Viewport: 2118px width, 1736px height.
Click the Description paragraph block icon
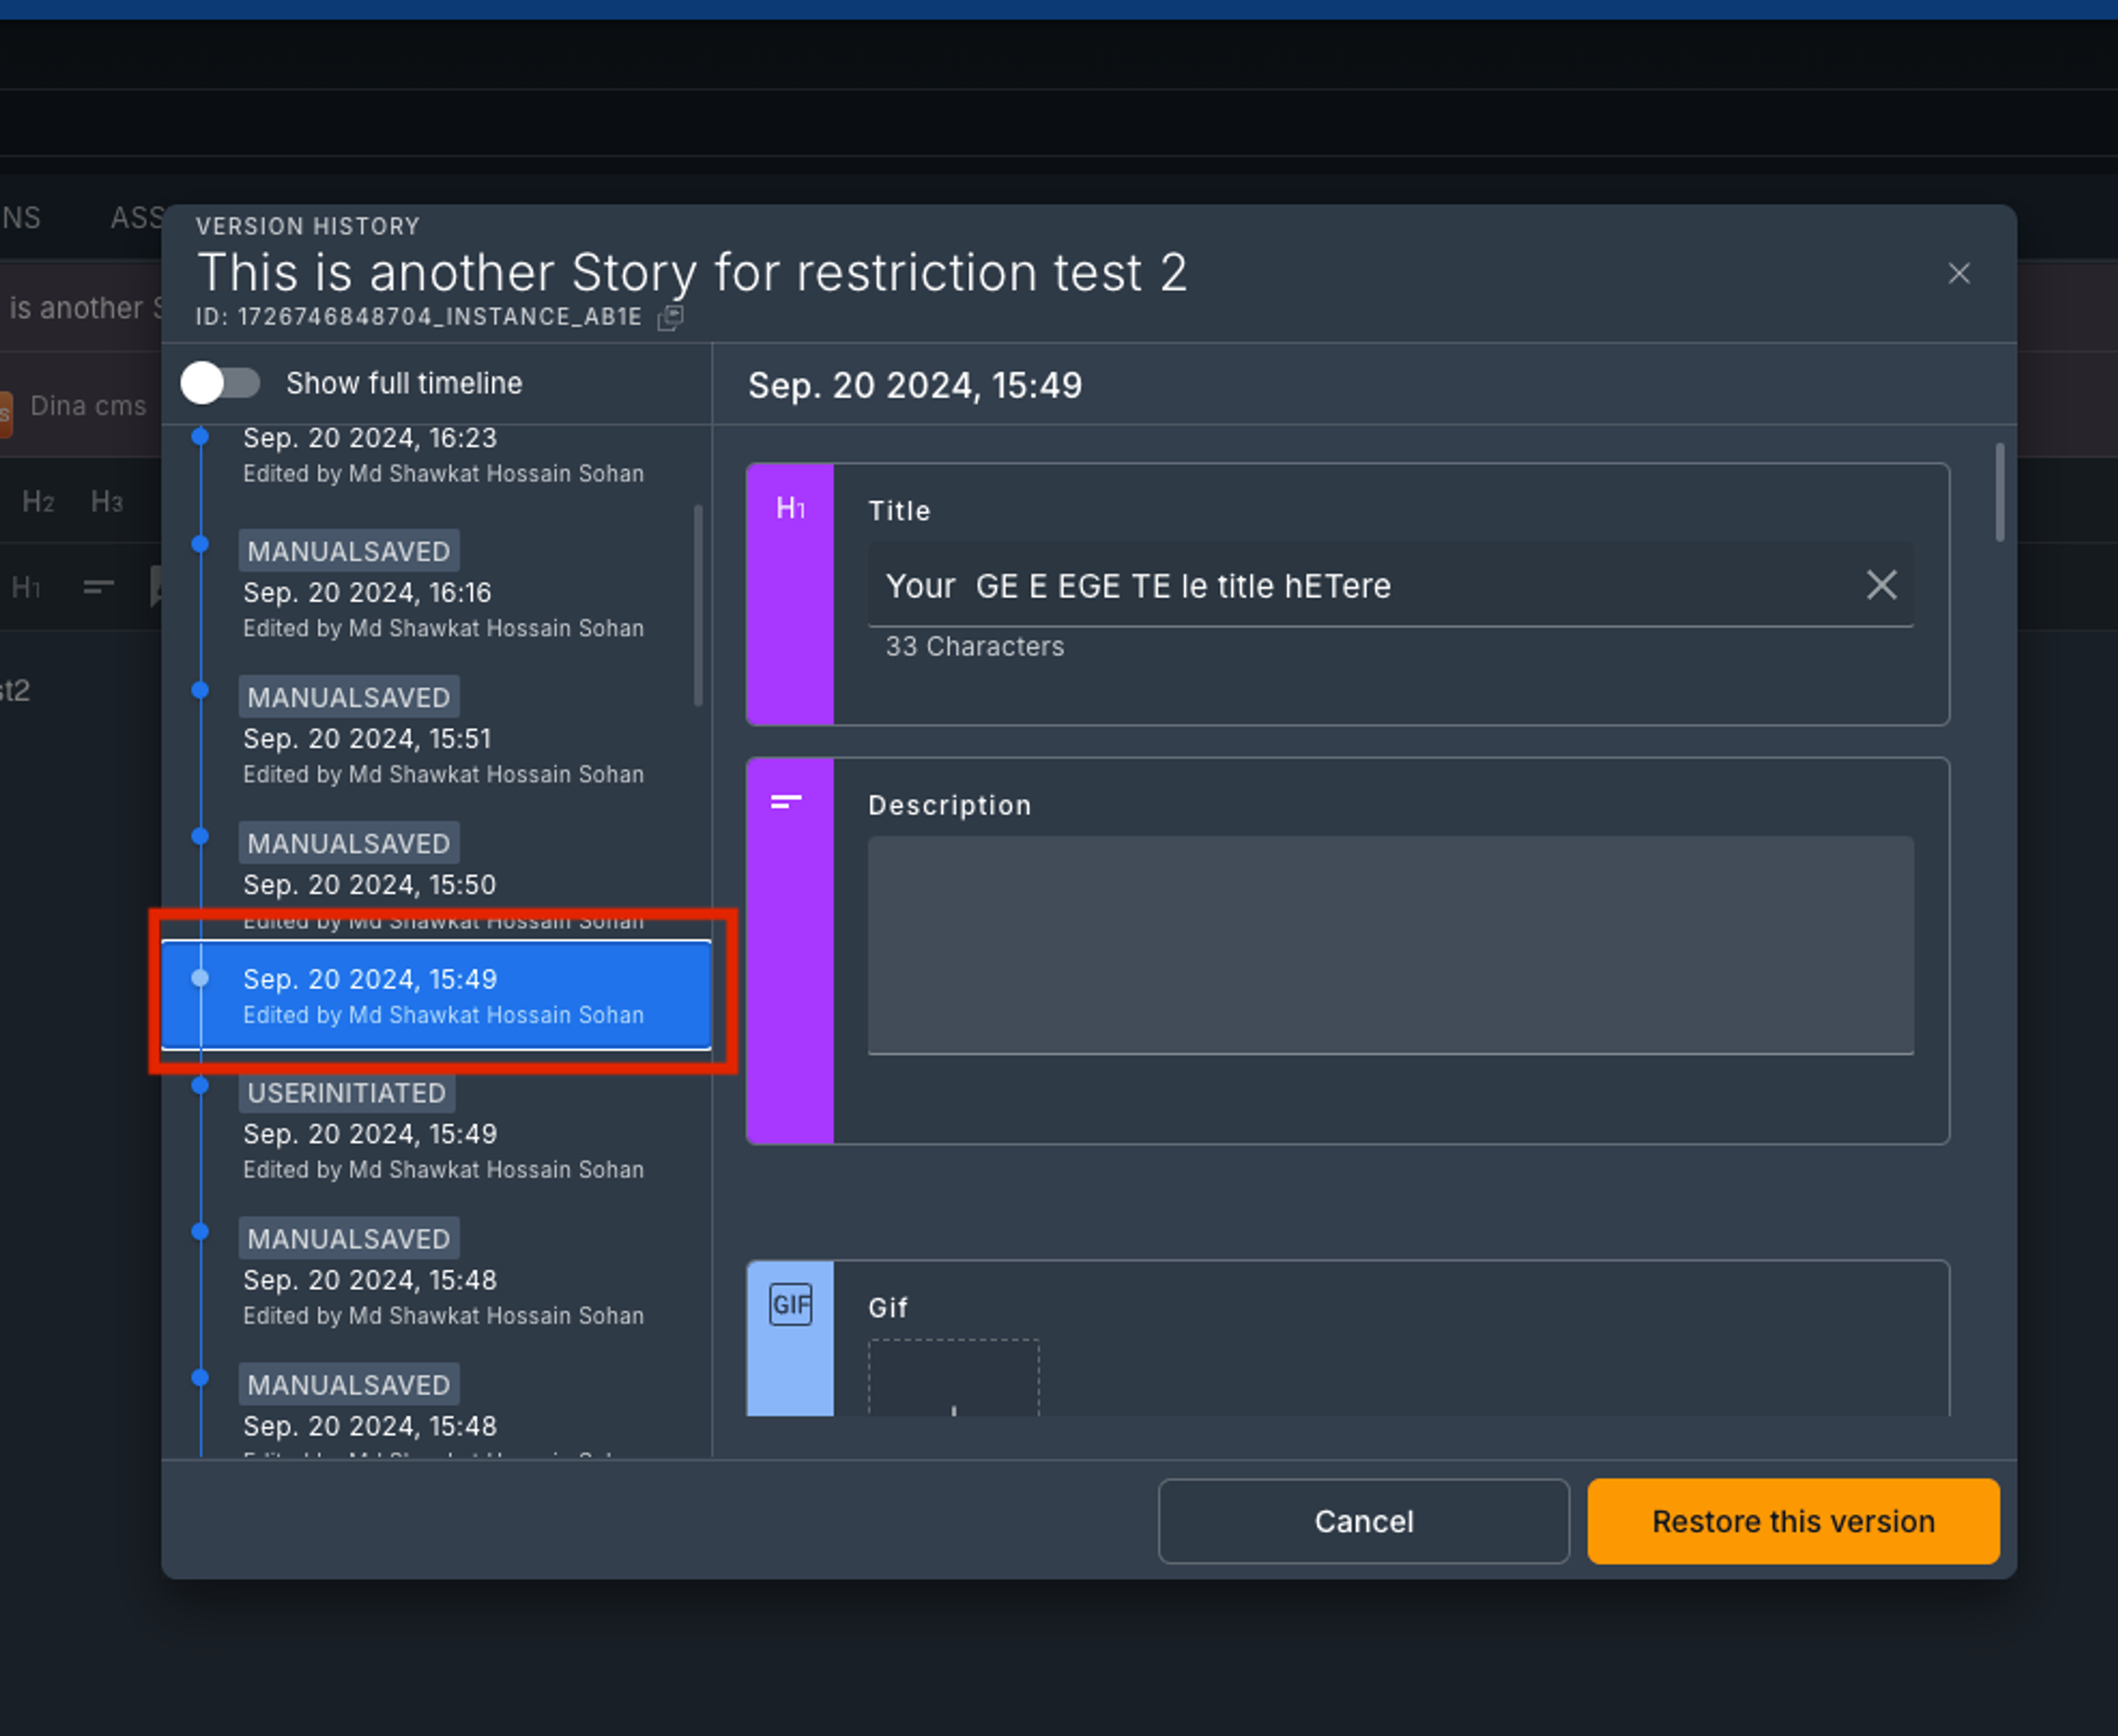click(787, 802)
